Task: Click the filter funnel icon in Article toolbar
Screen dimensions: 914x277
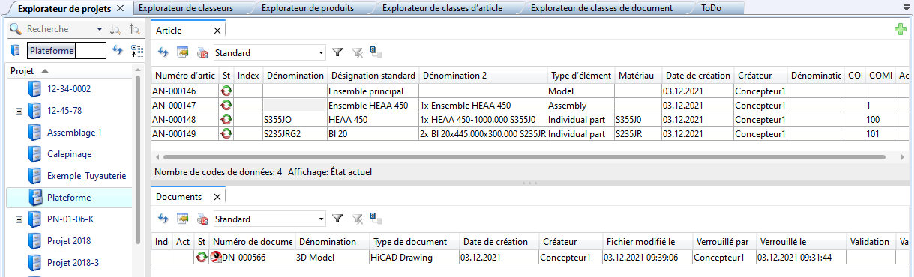Action: [x=337, y=52]
